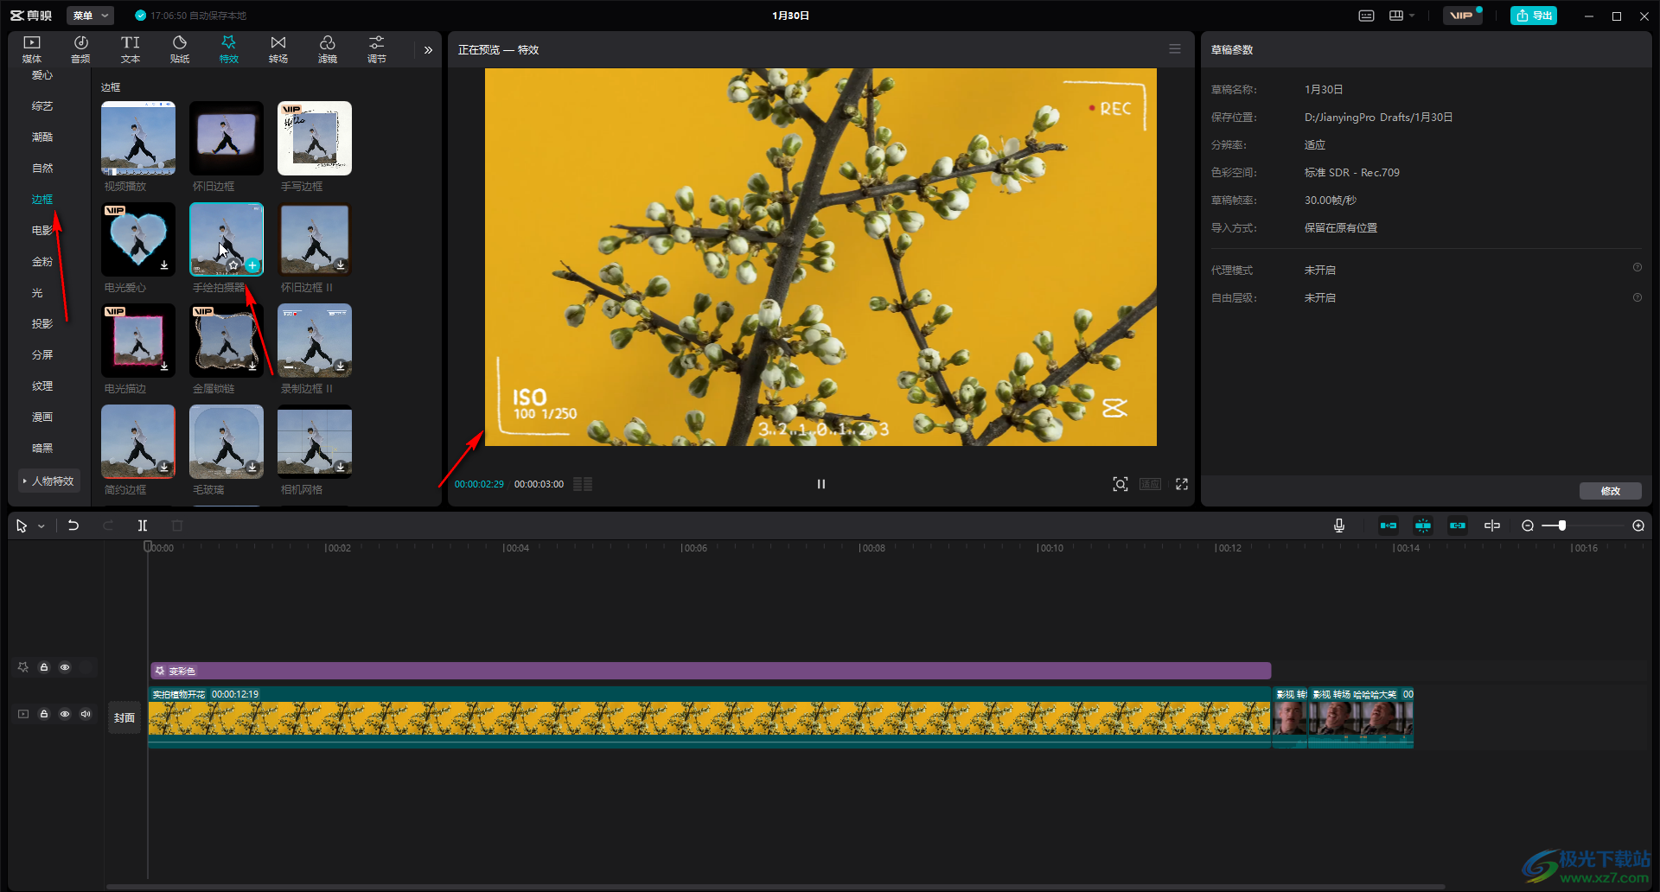Open the Media (媒体) tab
Image resolution: width=1660 pixels, height=892 pixels.
tap(32, 49)
